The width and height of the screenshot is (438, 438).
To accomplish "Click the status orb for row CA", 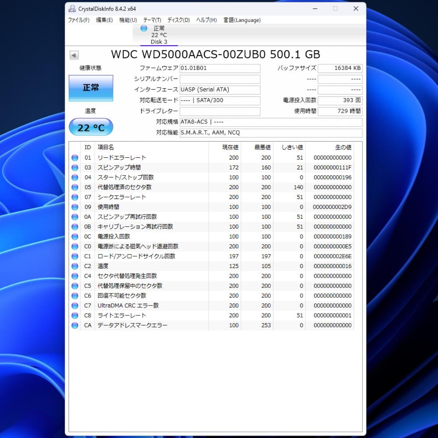I will point(75,325).
